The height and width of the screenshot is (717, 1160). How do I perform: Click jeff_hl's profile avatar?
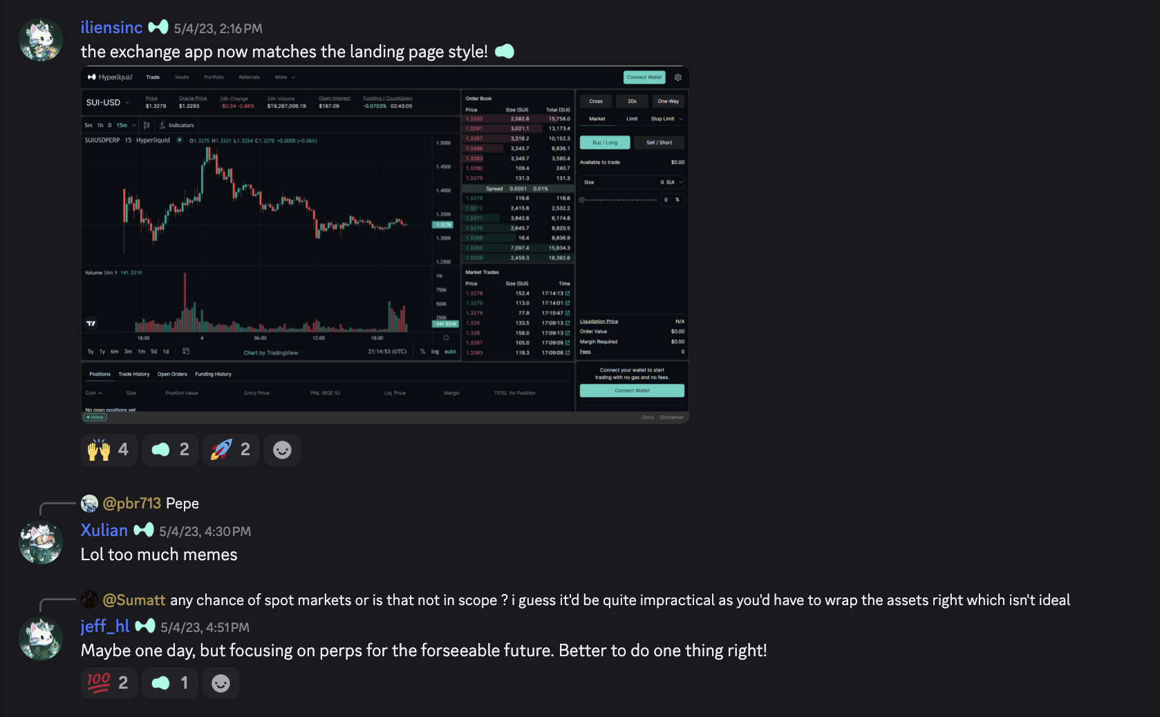coord(41,638)
